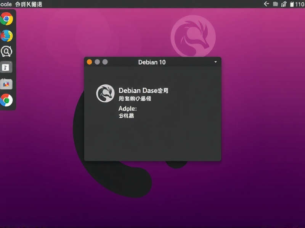
Task: Click the back arrow in the top bar
Action: tap(266, 3)
